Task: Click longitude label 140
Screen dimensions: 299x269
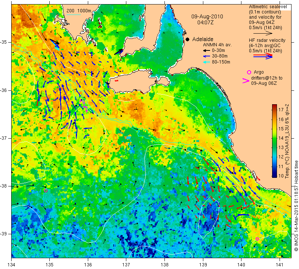Action: [241, 265]
